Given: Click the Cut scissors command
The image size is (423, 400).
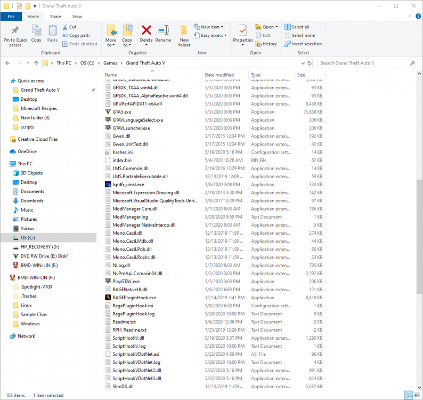Looking at the screenshot, I should 69,27.
